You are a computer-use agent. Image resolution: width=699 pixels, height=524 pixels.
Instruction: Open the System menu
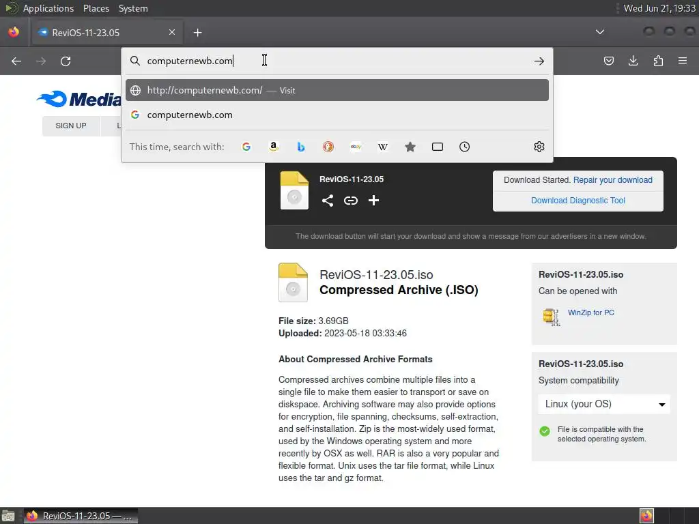133,8
